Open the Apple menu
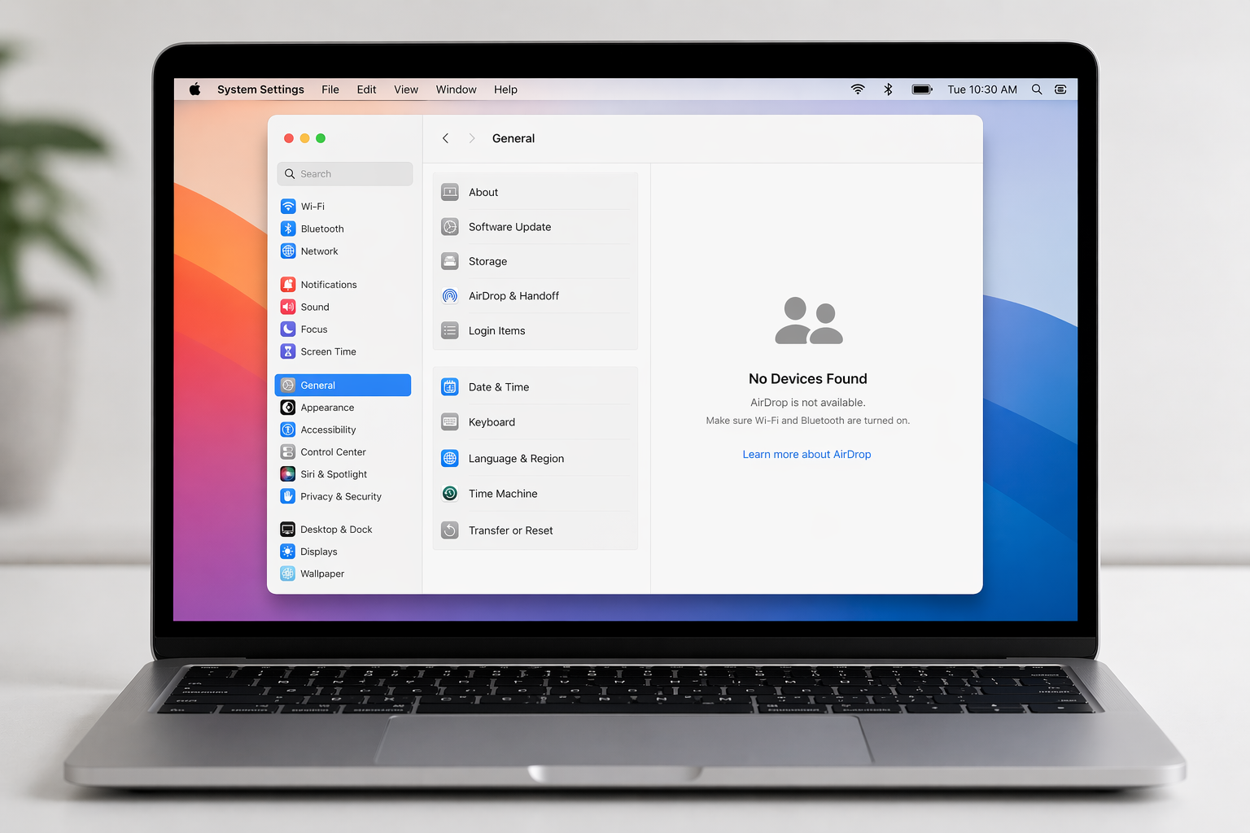 (x=195, y=89)
